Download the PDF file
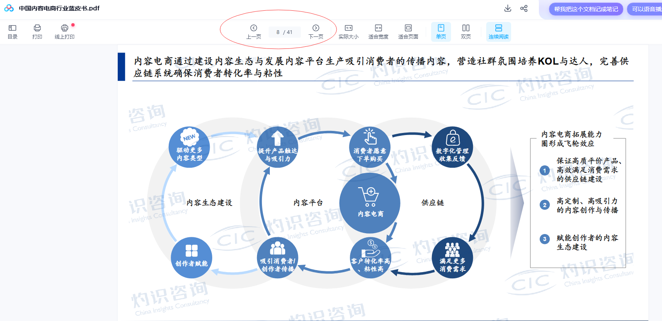 click(507, 8)
